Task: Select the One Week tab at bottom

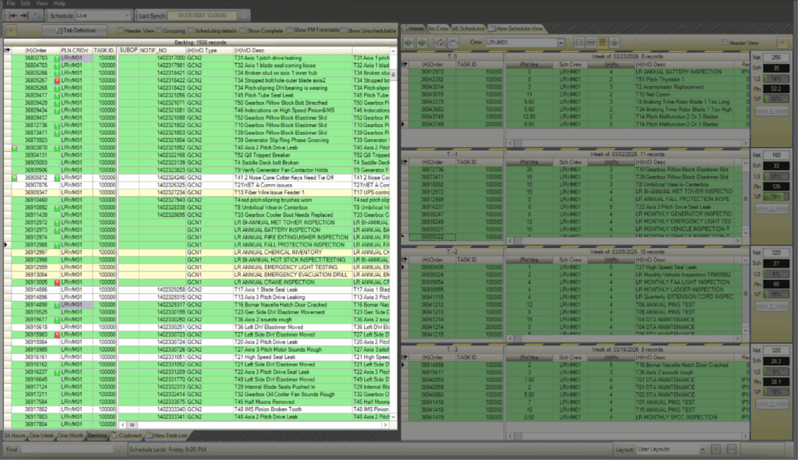Action: [42, 435]
